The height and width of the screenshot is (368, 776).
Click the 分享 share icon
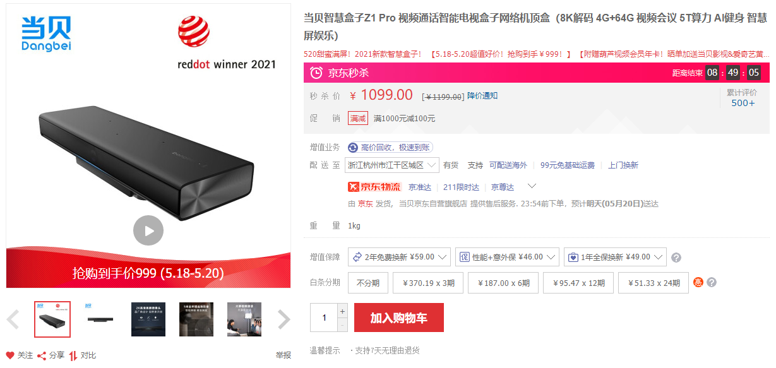42,355
